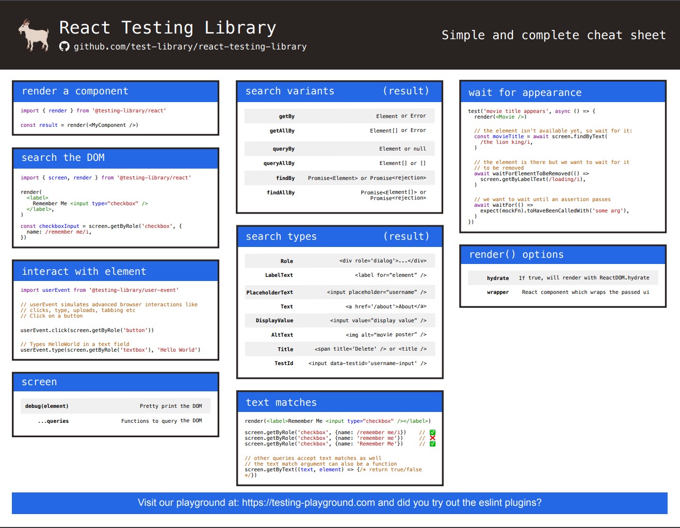
Task: Click 'Element or null' result text
Action: tap(402, 149)
